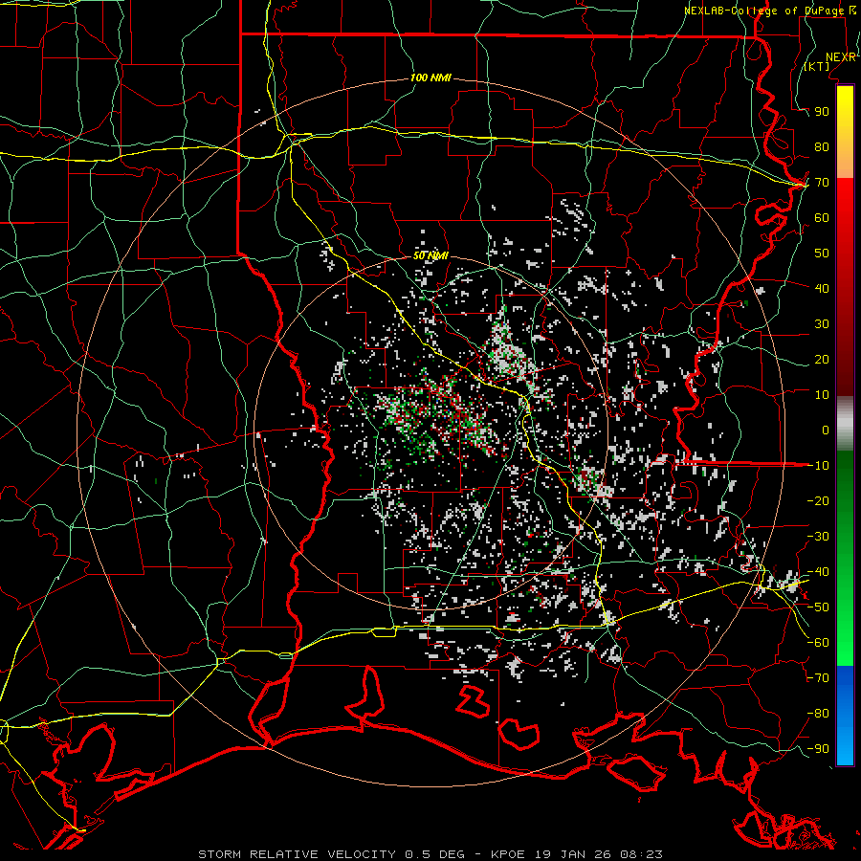Click the "-20" value on the velocity scale
Viewport: 861px width, 861px height.
click(x=818, y=501)
